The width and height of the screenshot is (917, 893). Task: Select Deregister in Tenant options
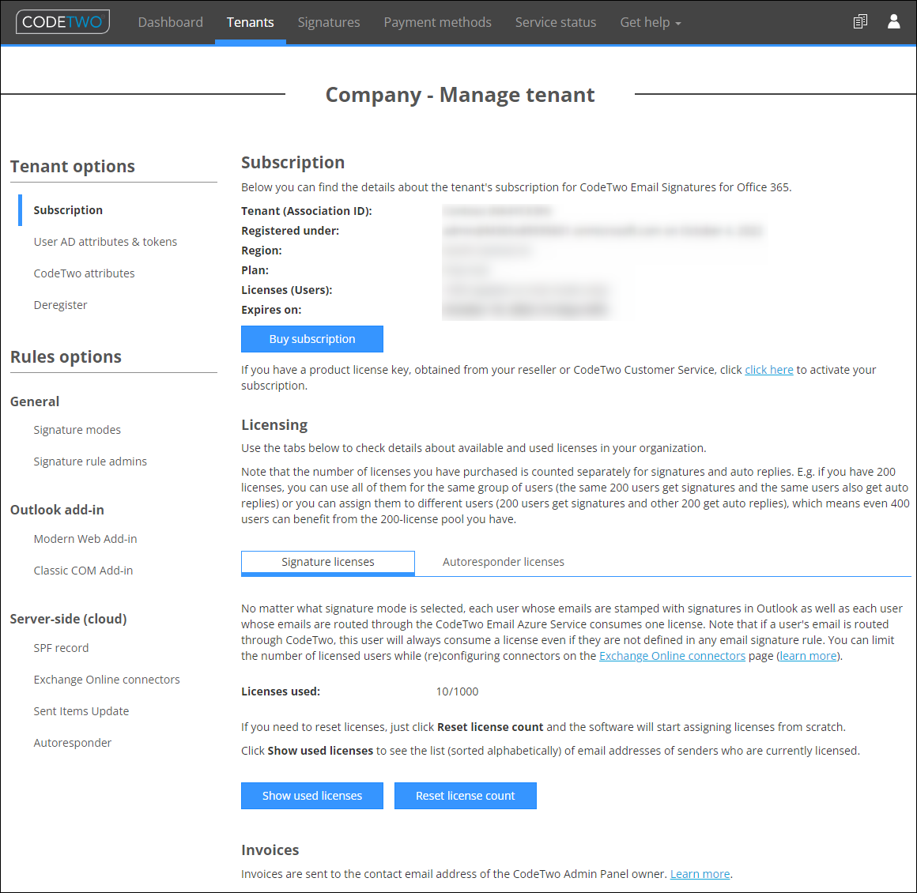60,305
